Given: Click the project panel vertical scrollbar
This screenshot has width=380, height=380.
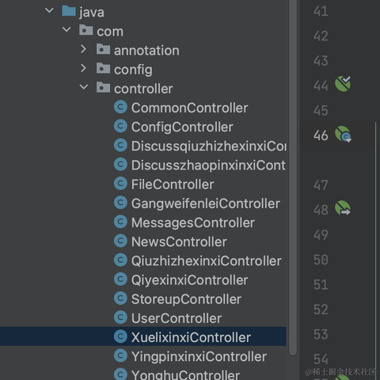Looking at the screenshot, I should tap(293, 177).
